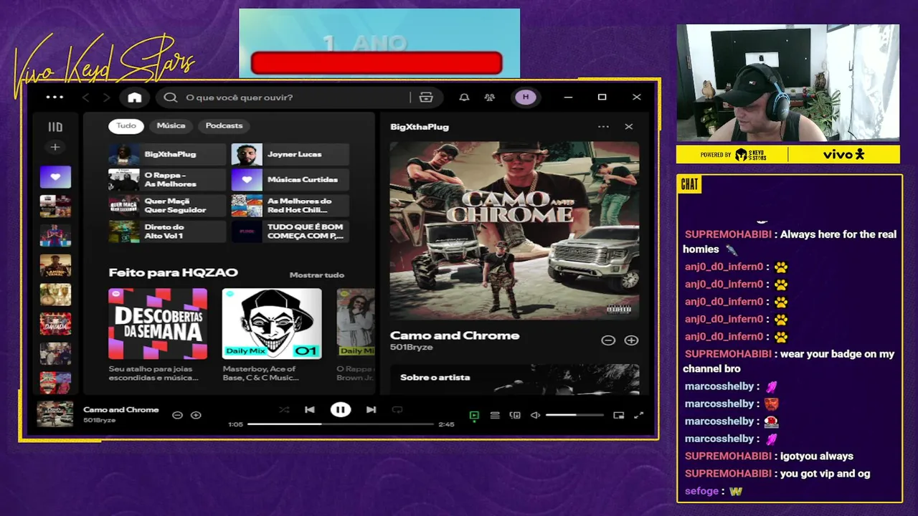The image size is (918, 516).
Task: Open the 'Sobre o artista' card
Action: point(514,379)
